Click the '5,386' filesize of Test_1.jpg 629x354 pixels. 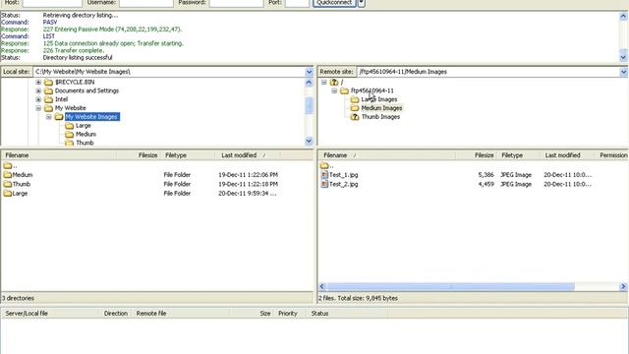pos(486,175)
